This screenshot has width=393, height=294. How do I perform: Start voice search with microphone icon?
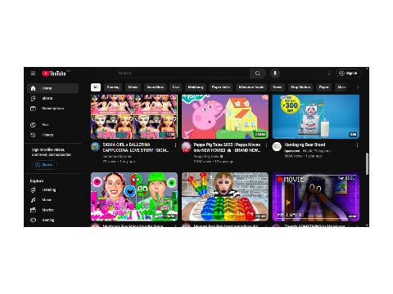275,73
